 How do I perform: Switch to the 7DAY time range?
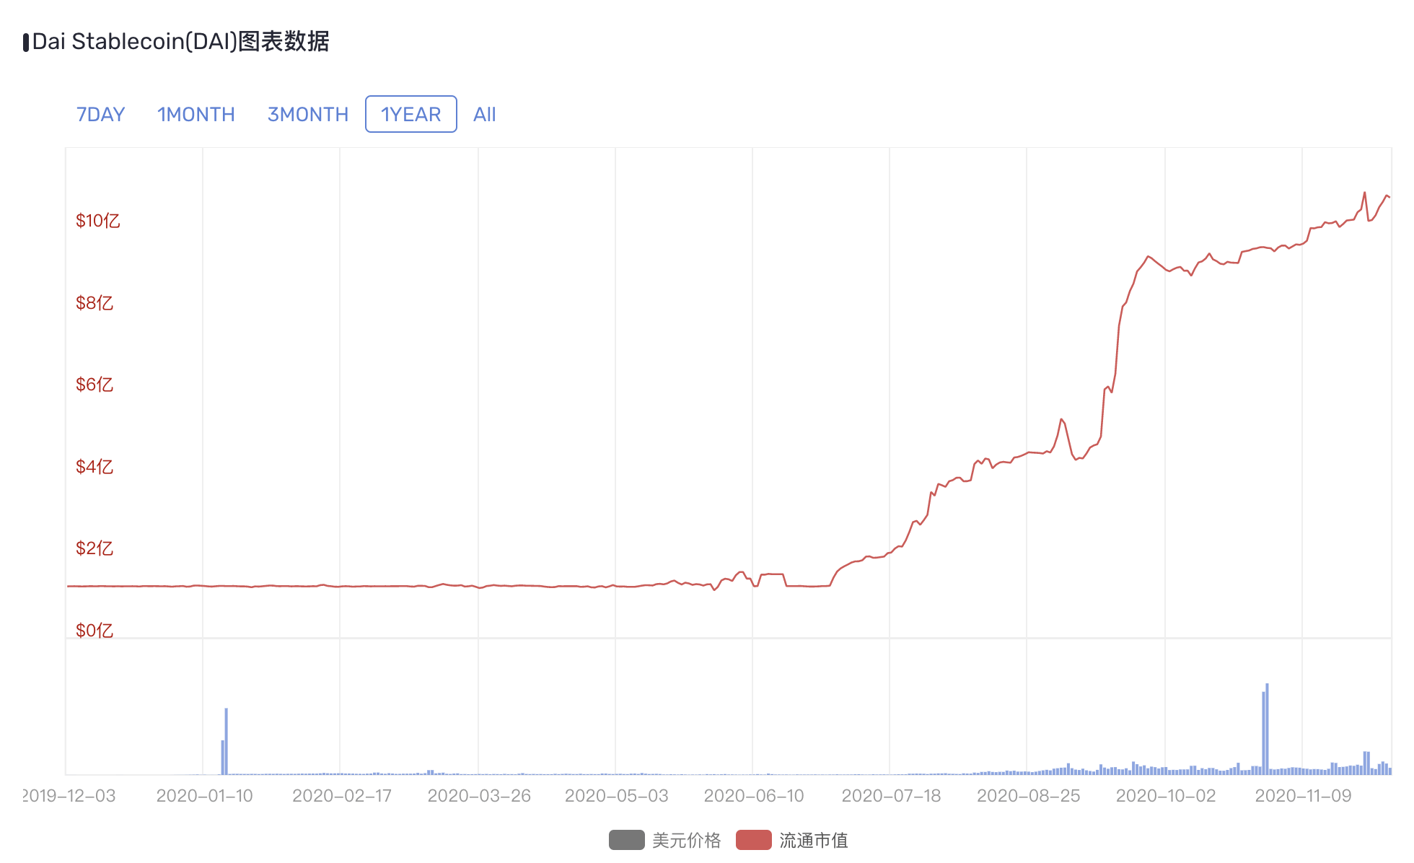100,114
